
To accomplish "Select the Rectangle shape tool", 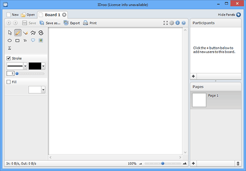I will 17,41.
